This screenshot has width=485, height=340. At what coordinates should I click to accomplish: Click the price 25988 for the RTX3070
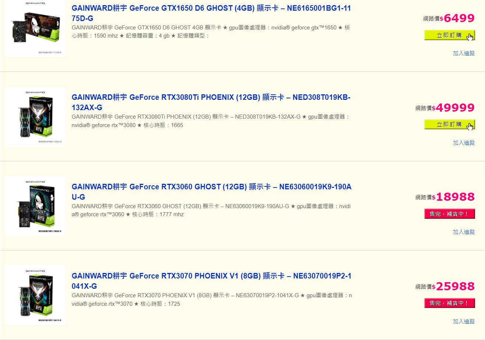tap(455, 286)
